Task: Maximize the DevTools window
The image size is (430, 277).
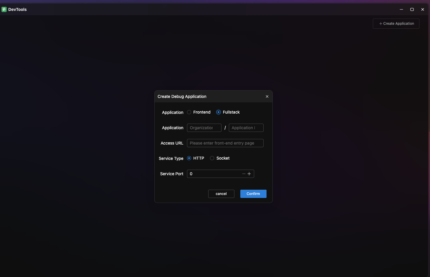Action: coord(412,9)
